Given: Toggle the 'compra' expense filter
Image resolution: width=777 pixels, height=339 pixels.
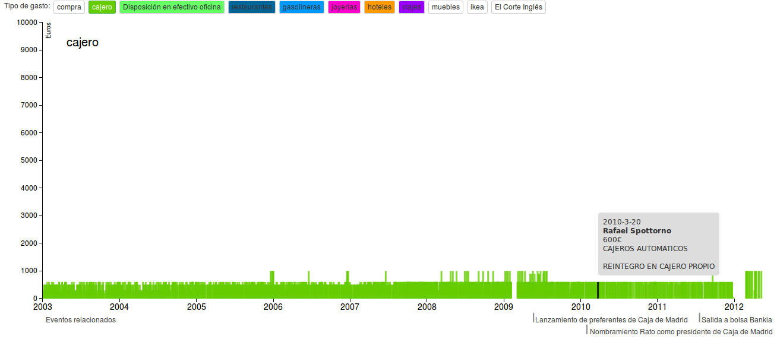Looking at the screenshot, I should click(x=69, y=7).
